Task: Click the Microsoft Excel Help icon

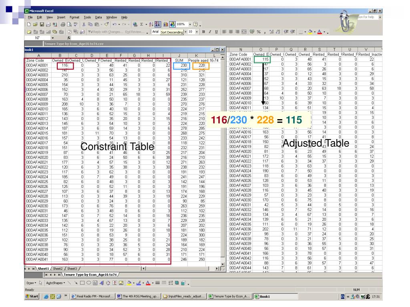Action: (195, 24)
